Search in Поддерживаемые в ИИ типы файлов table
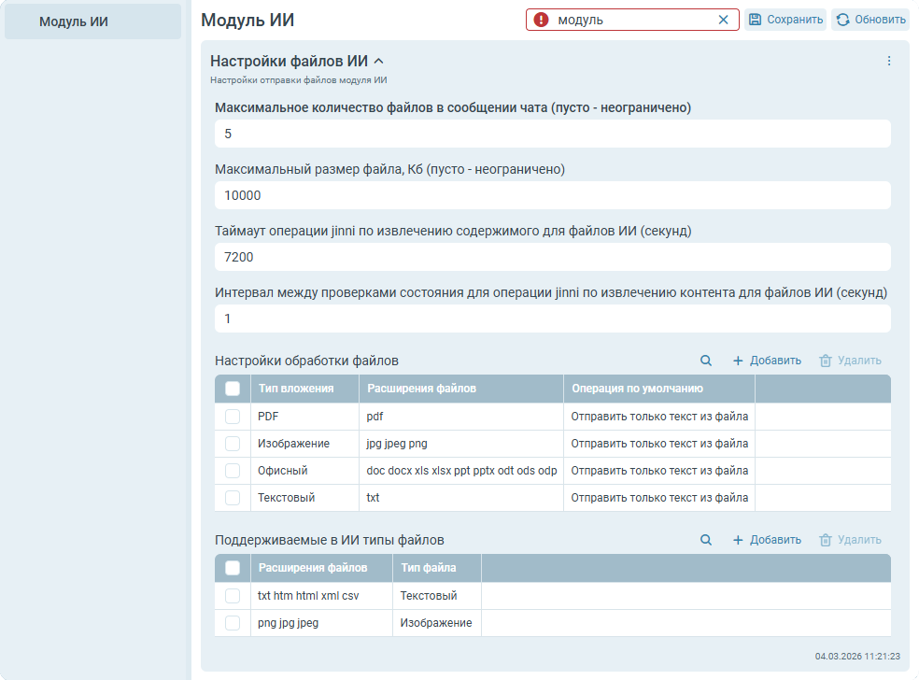 point(706,540)
